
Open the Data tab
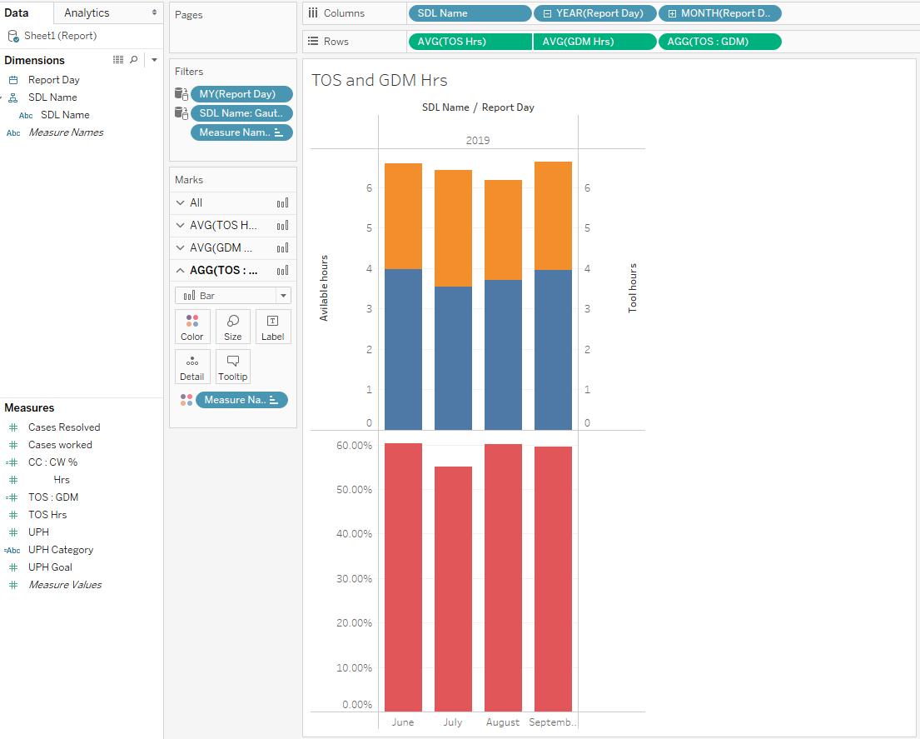tap(17, 12)
